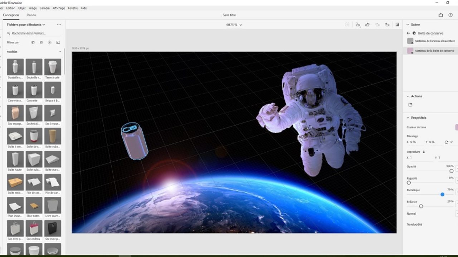Click the Brillance slider handle

click(421, 206)
